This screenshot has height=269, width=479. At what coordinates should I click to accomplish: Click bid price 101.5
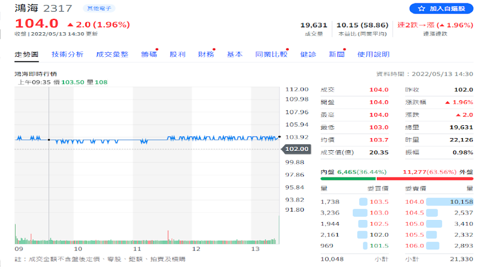379,246
